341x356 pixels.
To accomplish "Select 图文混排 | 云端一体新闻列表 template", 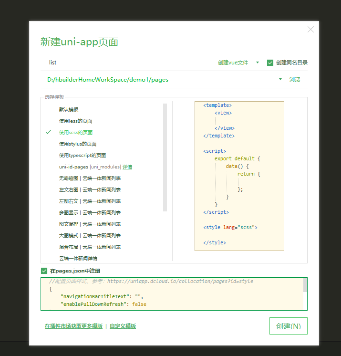I will point(90,224).
